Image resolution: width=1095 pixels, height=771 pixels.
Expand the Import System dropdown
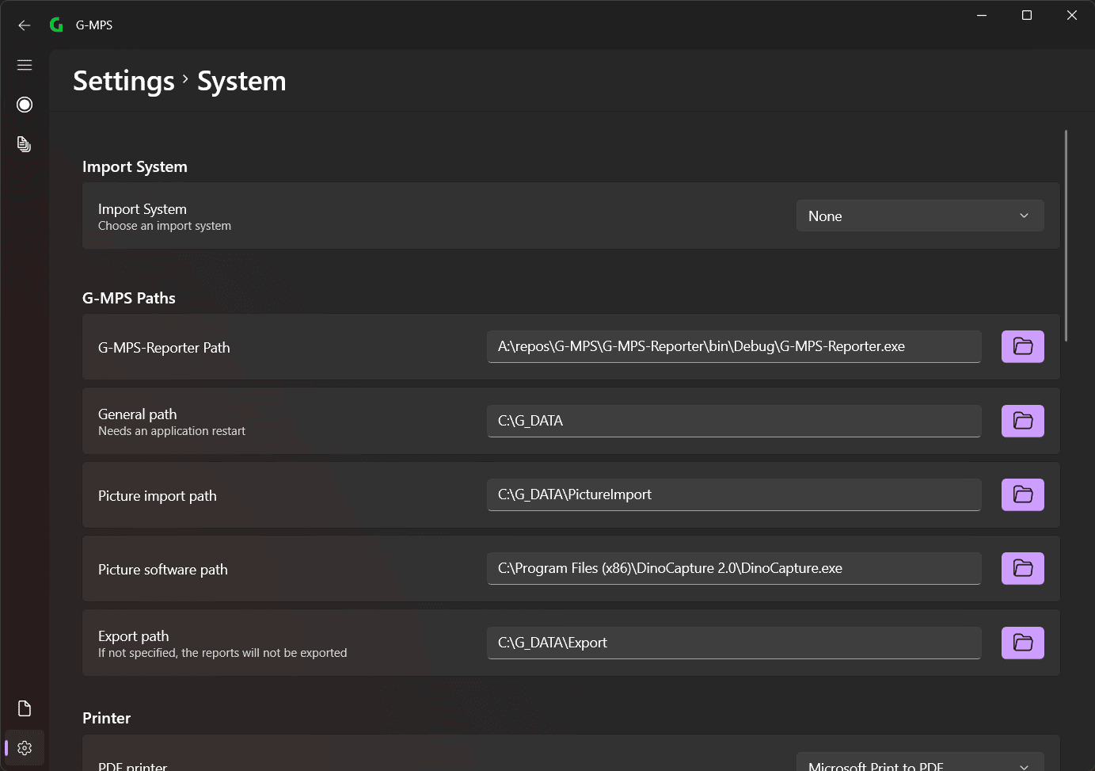[x=920, y=216]
